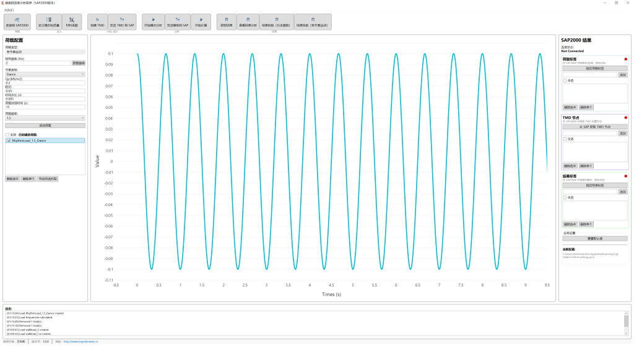The image size is (634, 346).
Task: Toggle 全选 checkbox in load configuration panel
Action: [x=7, y=134]
